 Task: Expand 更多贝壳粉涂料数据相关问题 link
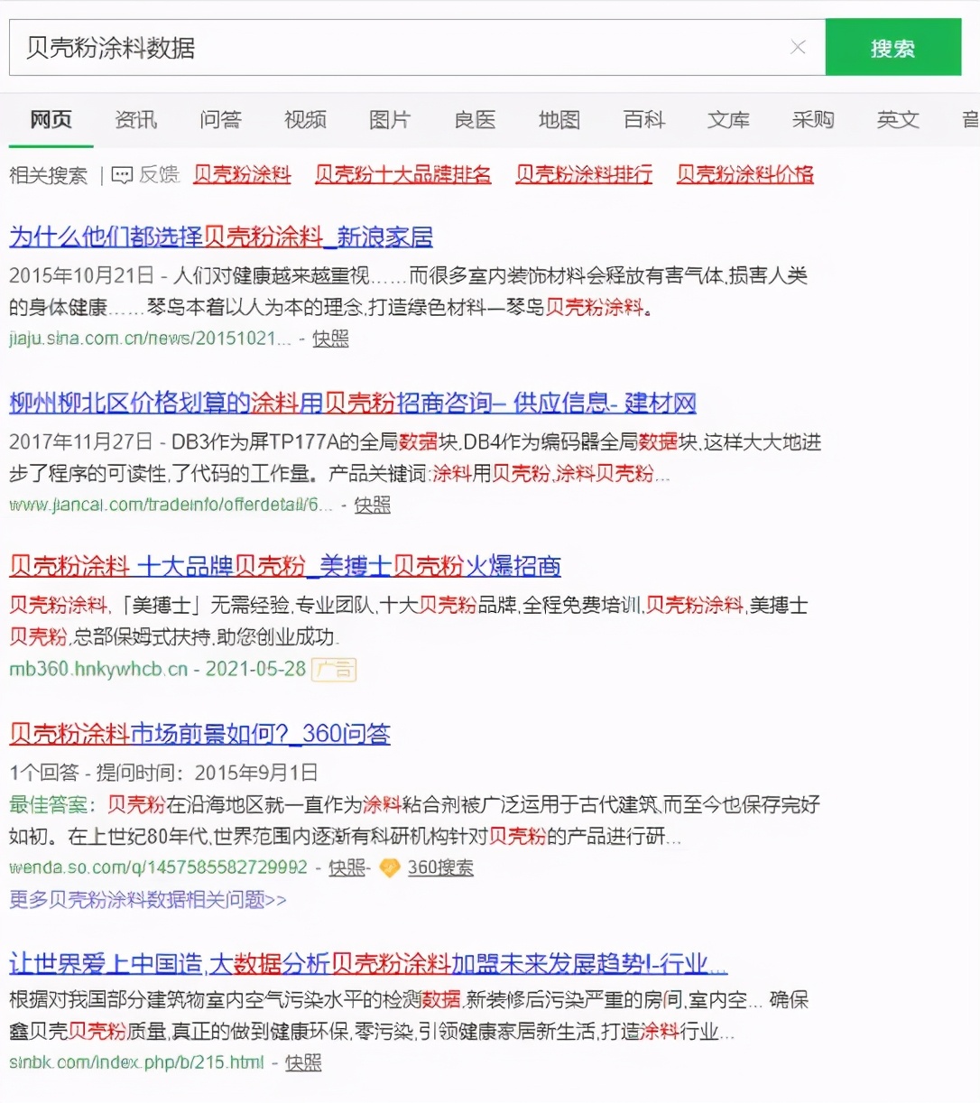click(148, 900)
